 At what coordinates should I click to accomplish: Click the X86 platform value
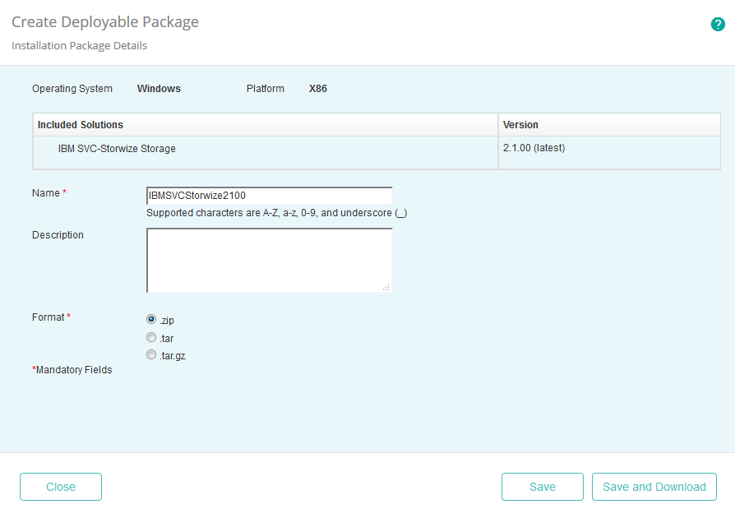(318, 88)
